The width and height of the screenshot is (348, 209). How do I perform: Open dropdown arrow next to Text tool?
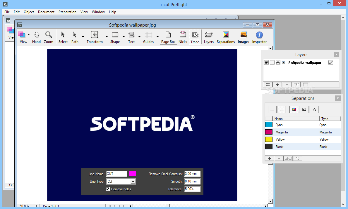pos(139,37)
